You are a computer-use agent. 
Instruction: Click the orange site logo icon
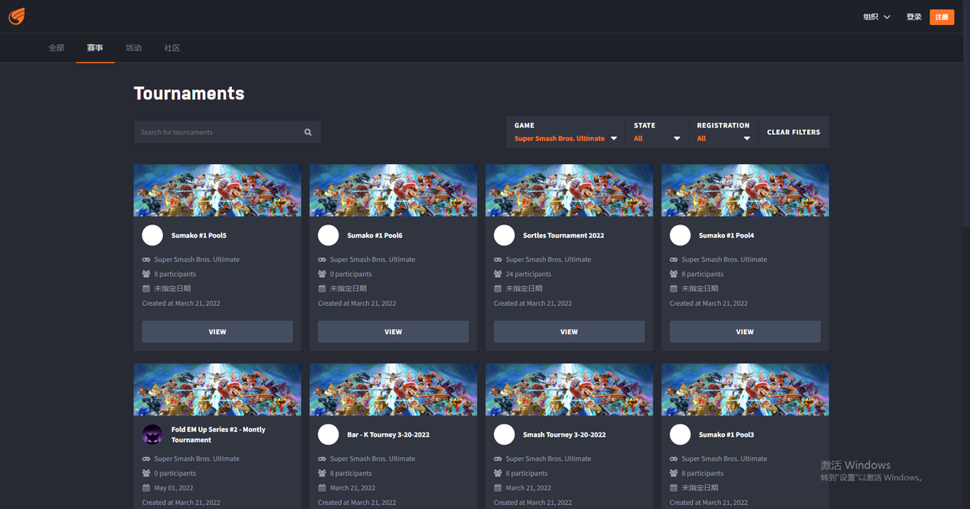coord(17,16)
